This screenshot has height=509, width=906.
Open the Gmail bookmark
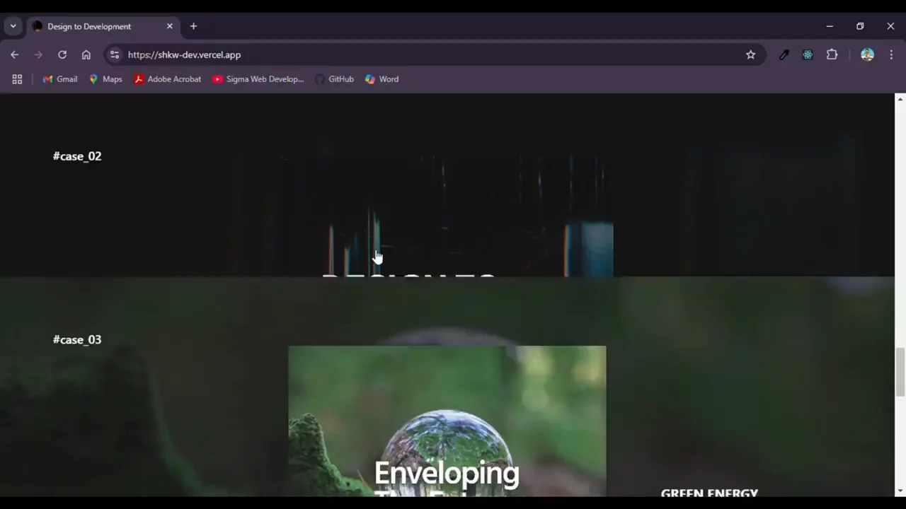(x=60, y=79)
